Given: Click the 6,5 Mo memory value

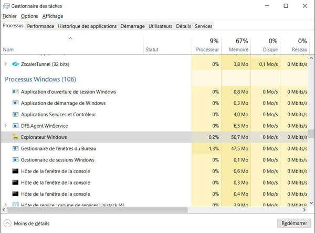Looking at the screenshot, I should (x=241, y=126).
